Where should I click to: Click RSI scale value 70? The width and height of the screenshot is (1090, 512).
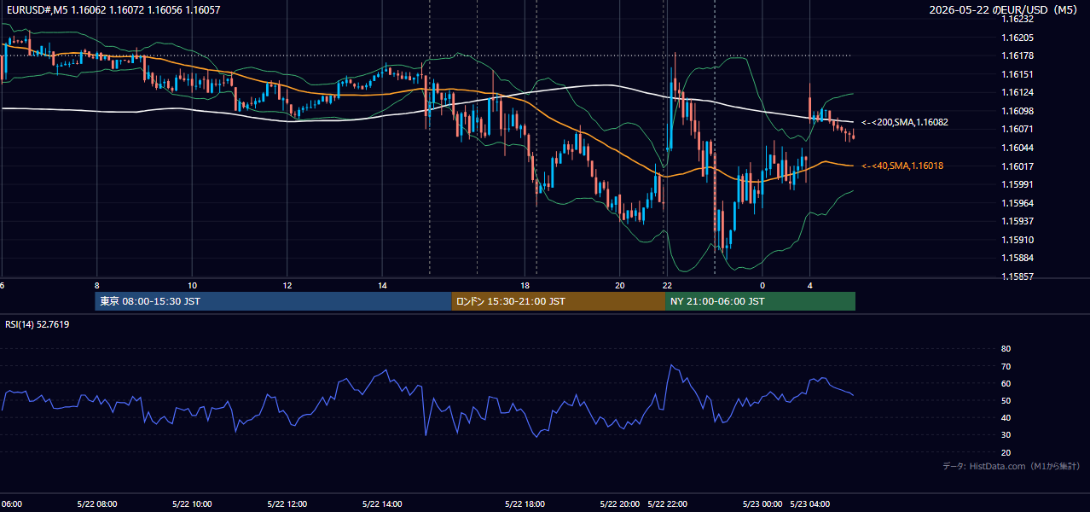pyautogui.click(x=1006, y=366)
